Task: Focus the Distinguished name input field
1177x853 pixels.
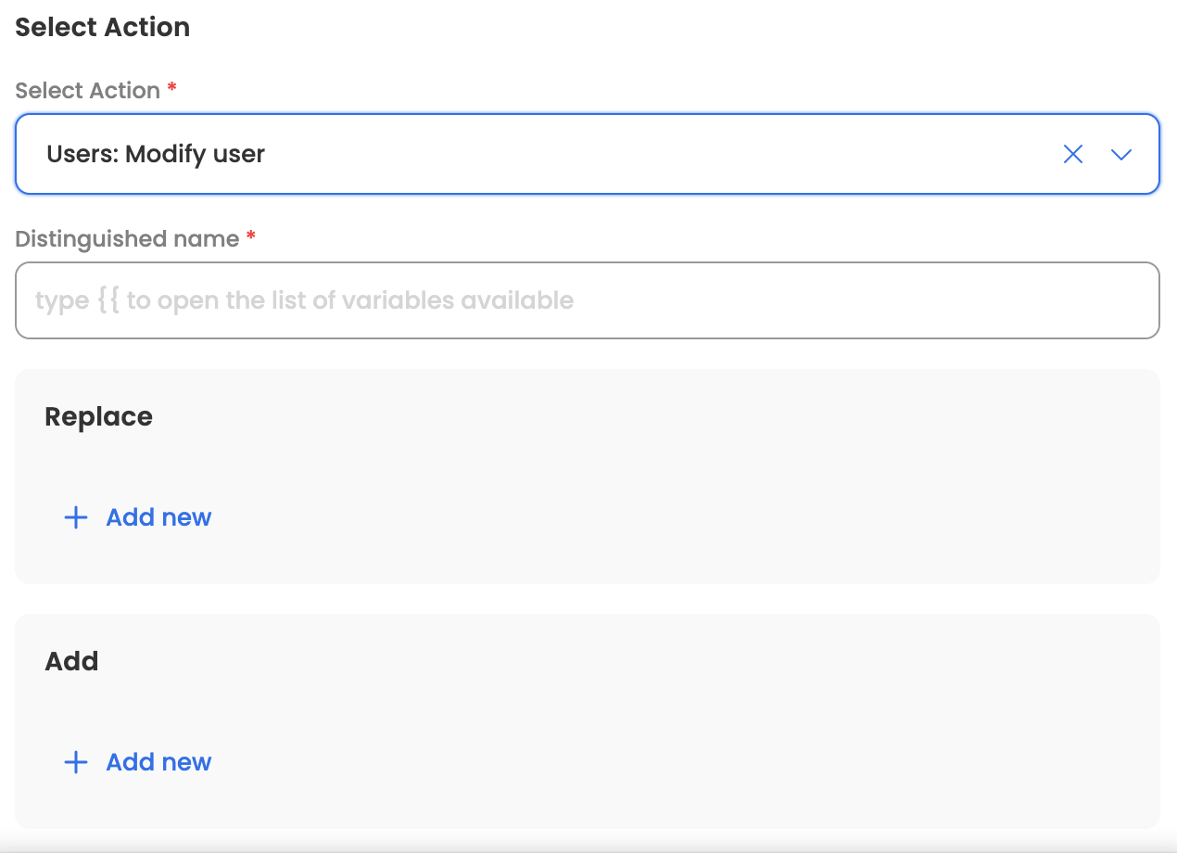Action: click(587, 300)
